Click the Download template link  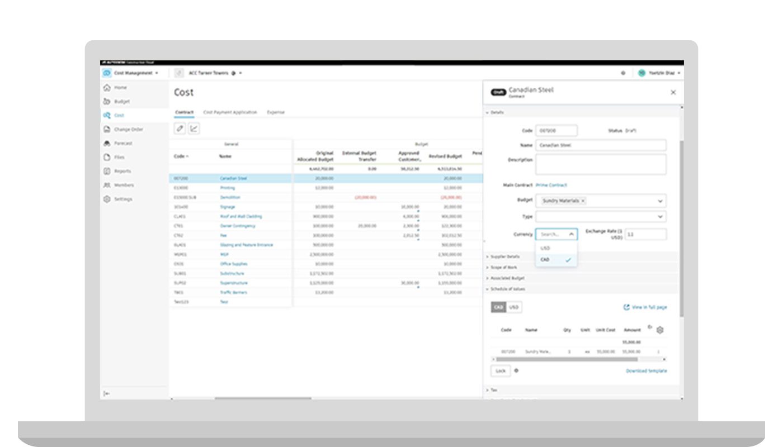646,371
